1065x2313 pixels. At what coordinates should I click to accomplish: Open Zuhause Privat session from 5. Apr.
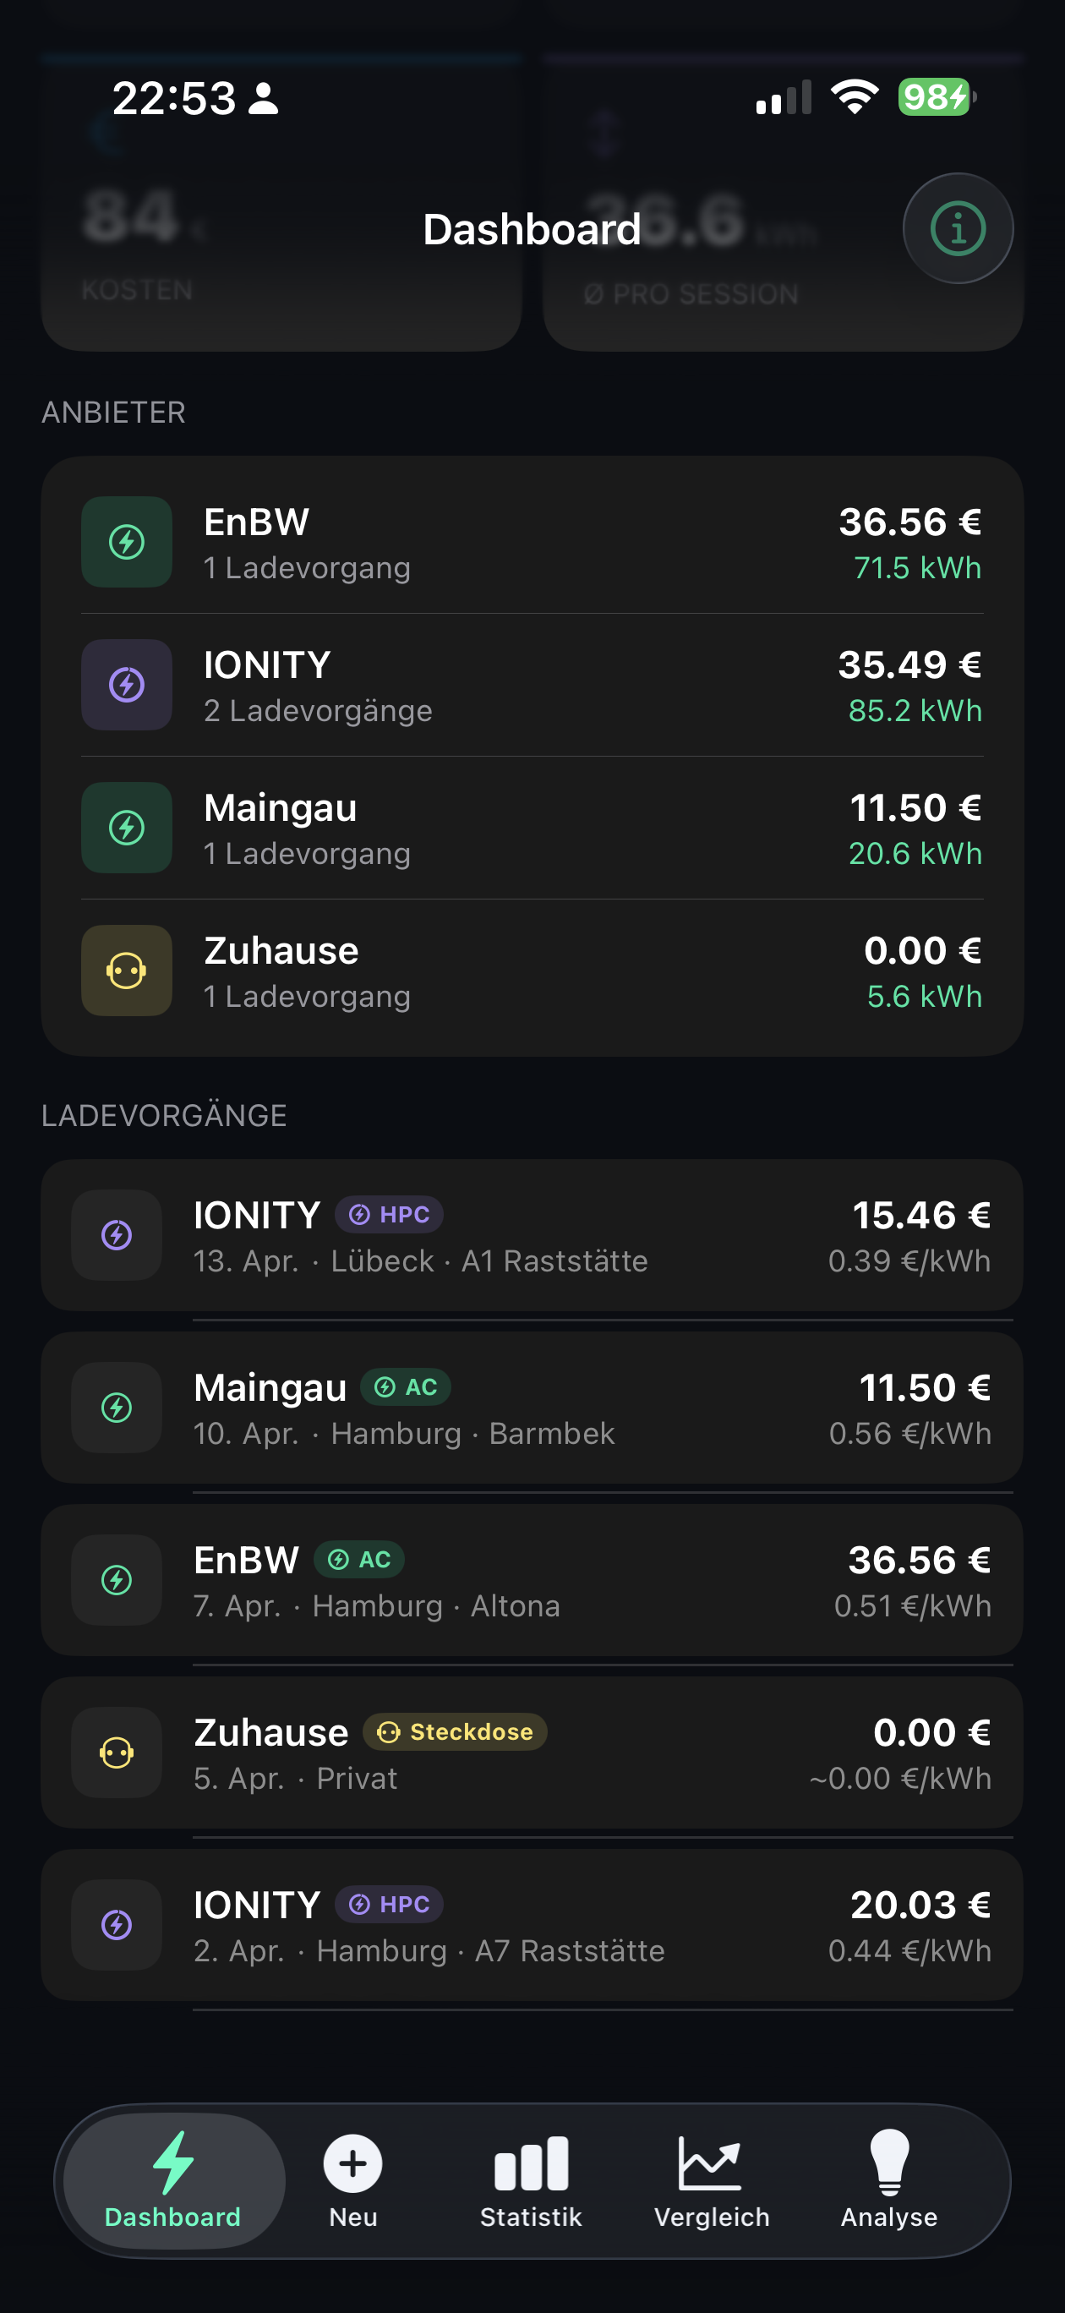click(532, 1753)
